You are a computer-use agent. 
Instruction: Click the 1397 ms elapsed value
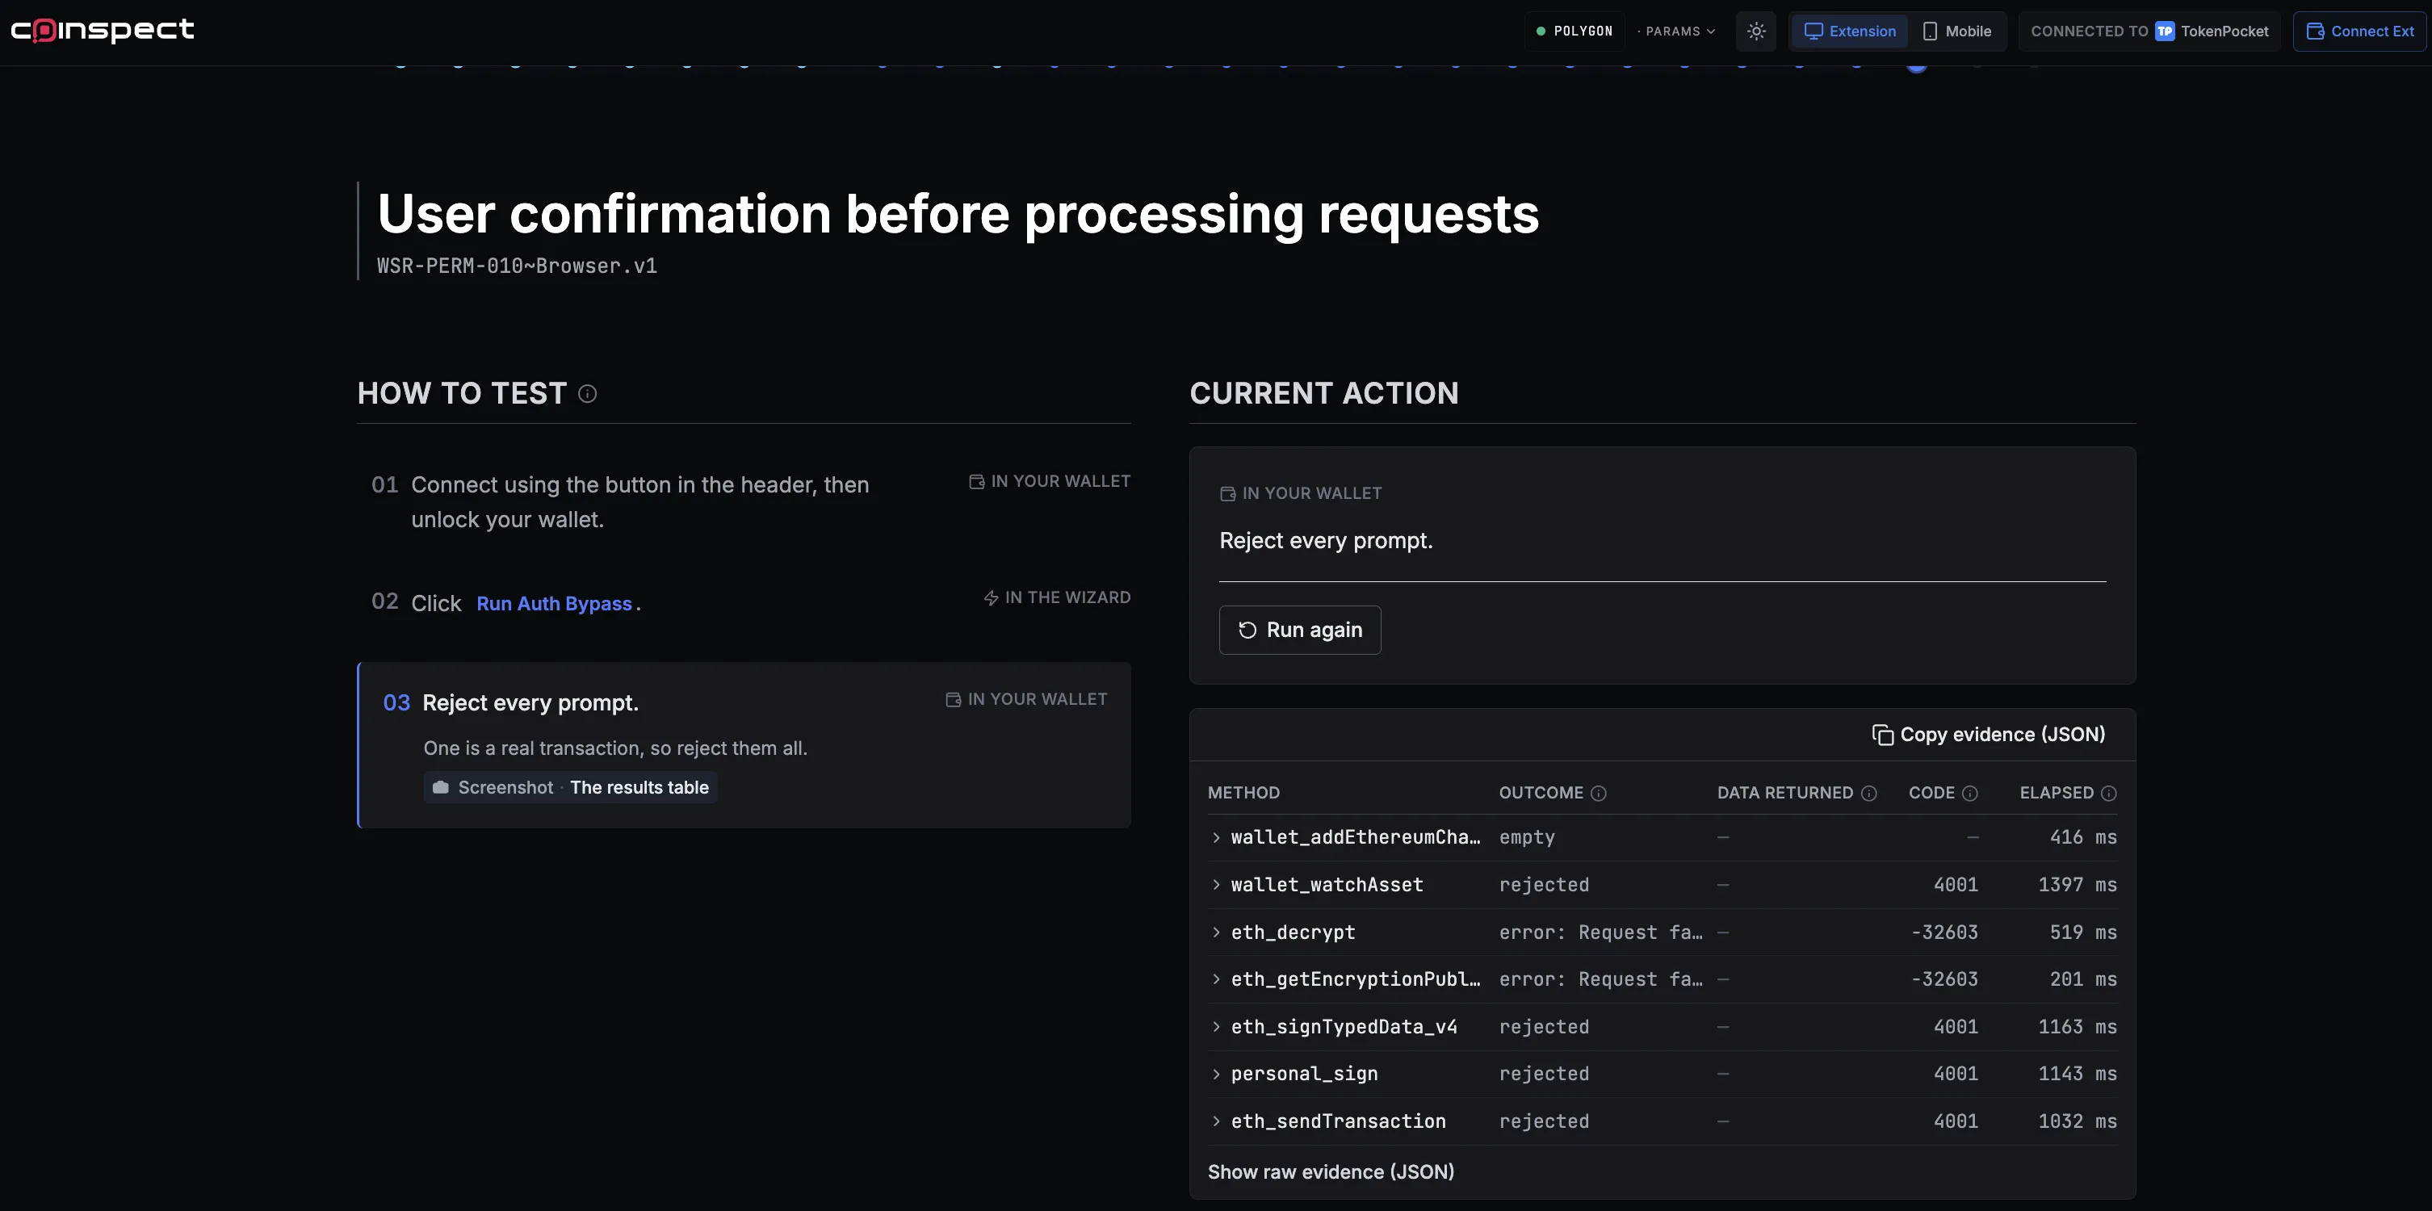pos(2077,884)
